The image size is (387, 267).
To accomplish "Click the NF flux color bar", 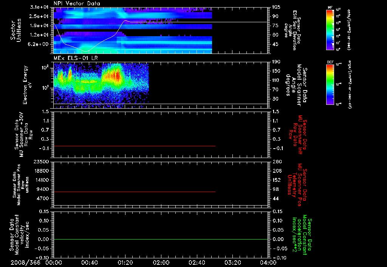I will coord(330,29).
